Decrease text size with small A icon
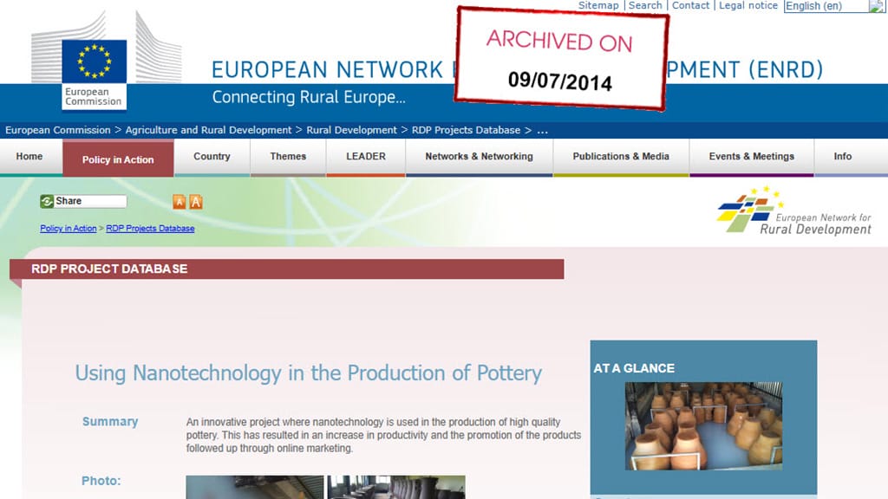Screen dimensions: 888x499 pos(180,202)
